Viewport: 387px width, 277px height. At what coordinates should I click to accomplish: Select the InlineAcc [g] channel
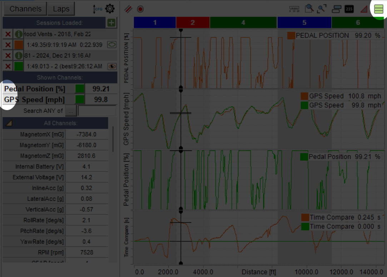[55, 188]
